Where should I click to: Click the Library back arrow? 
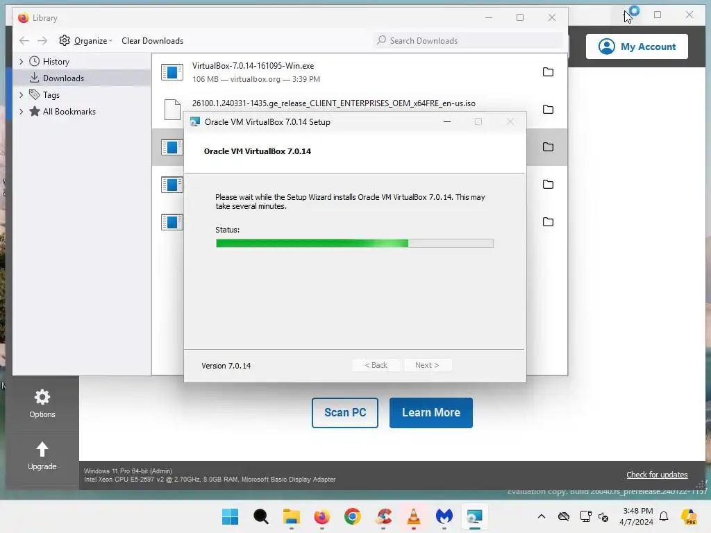[x=24, y=41]
